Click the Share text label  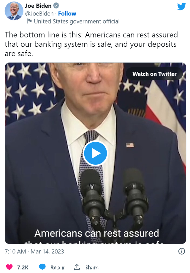92,267
